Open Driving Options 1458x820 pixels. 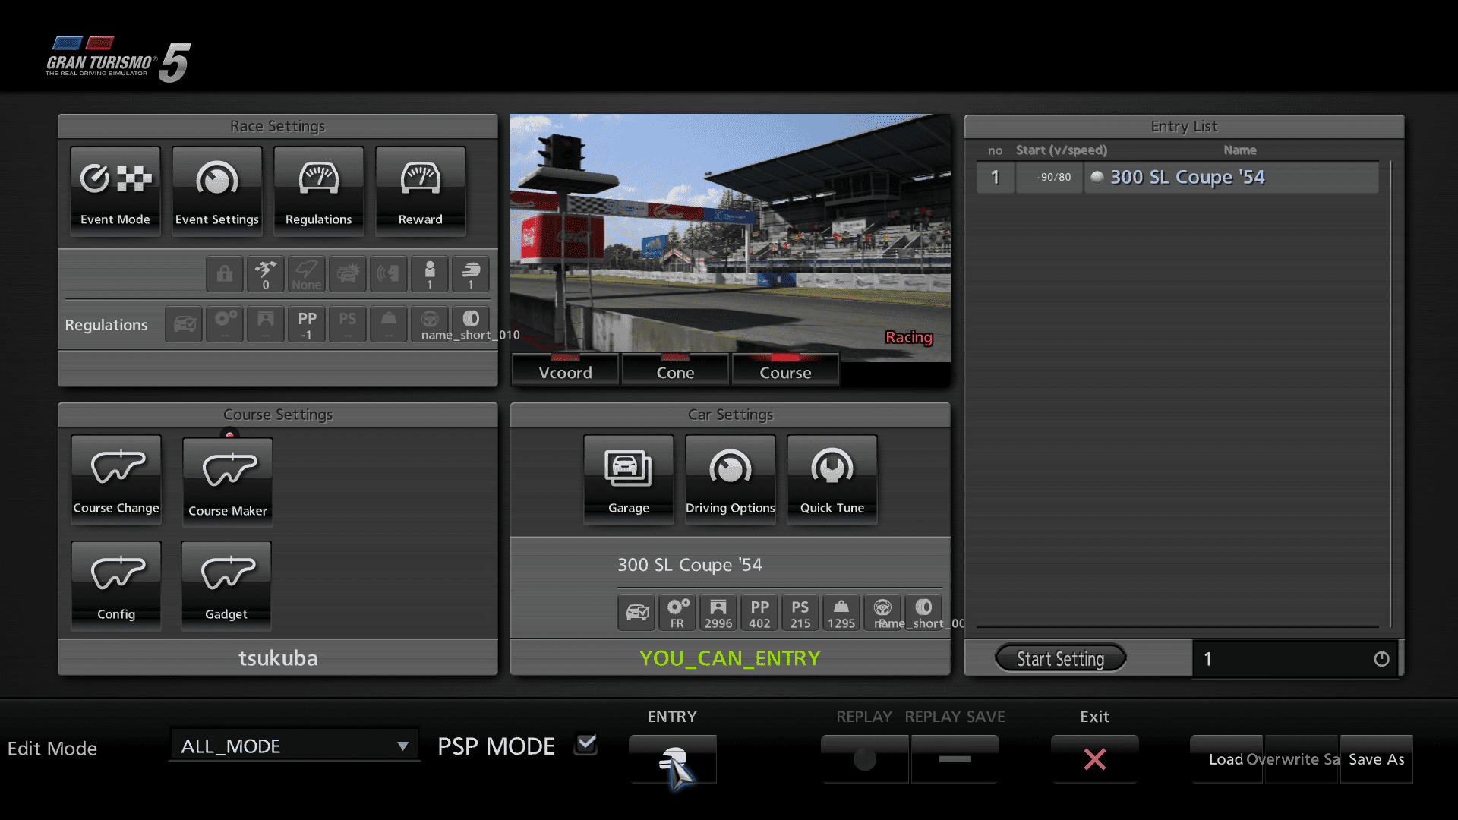click(731, 479)
